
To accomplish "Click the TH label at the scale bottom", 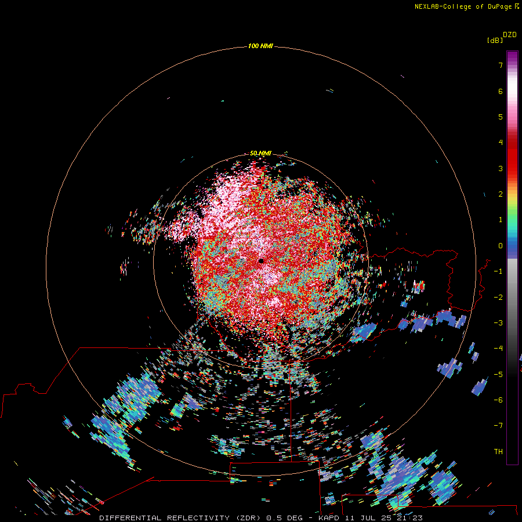I will (x=498, y=452).
